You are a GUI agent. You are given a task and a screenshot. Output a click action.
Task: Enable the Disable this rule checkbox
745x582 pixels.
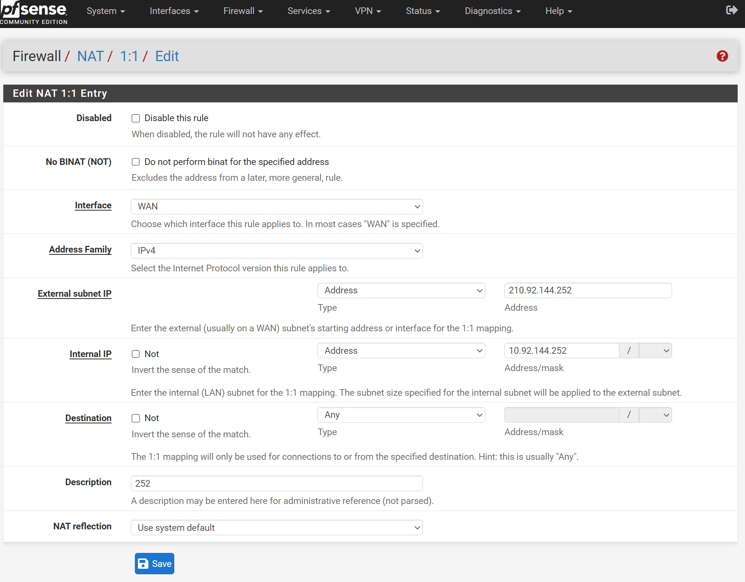pos(136,118)
